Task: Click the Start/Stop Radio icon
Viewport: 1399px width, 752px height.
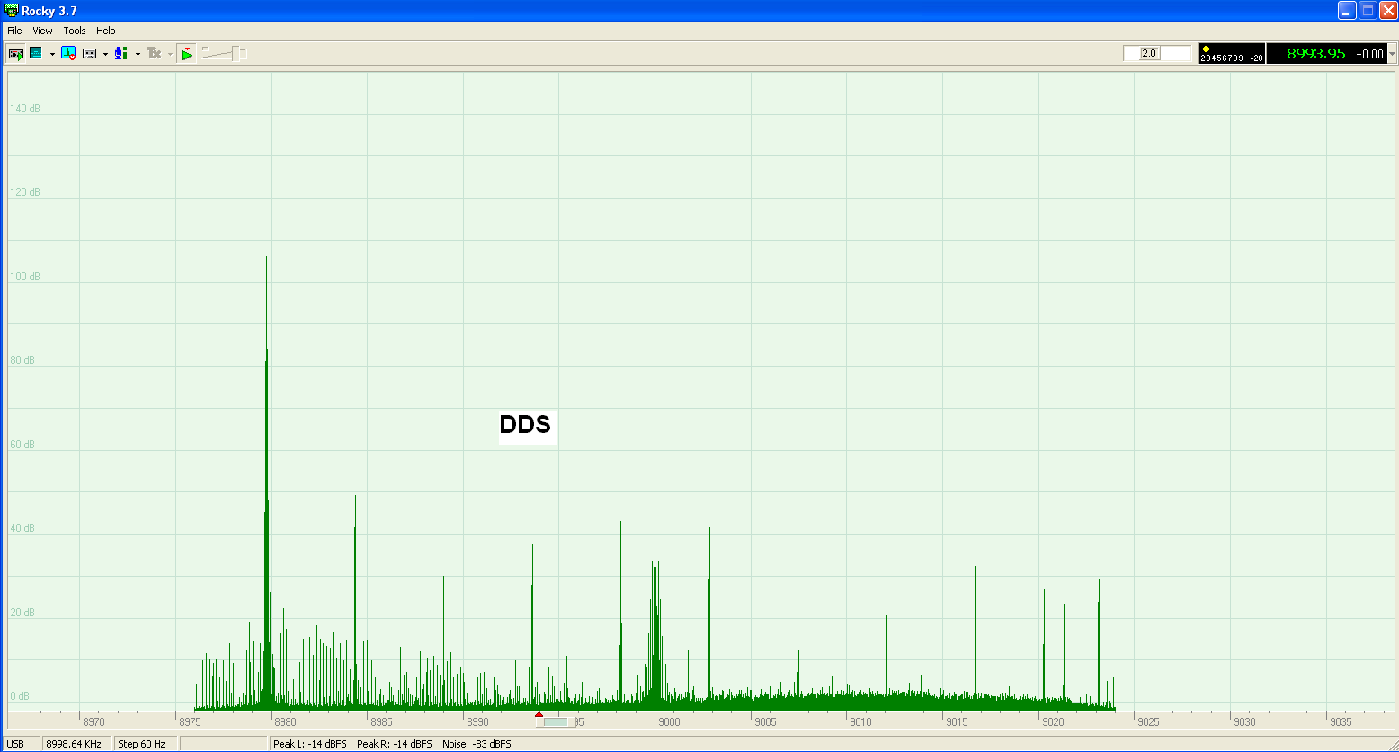Action: [15, 54]
